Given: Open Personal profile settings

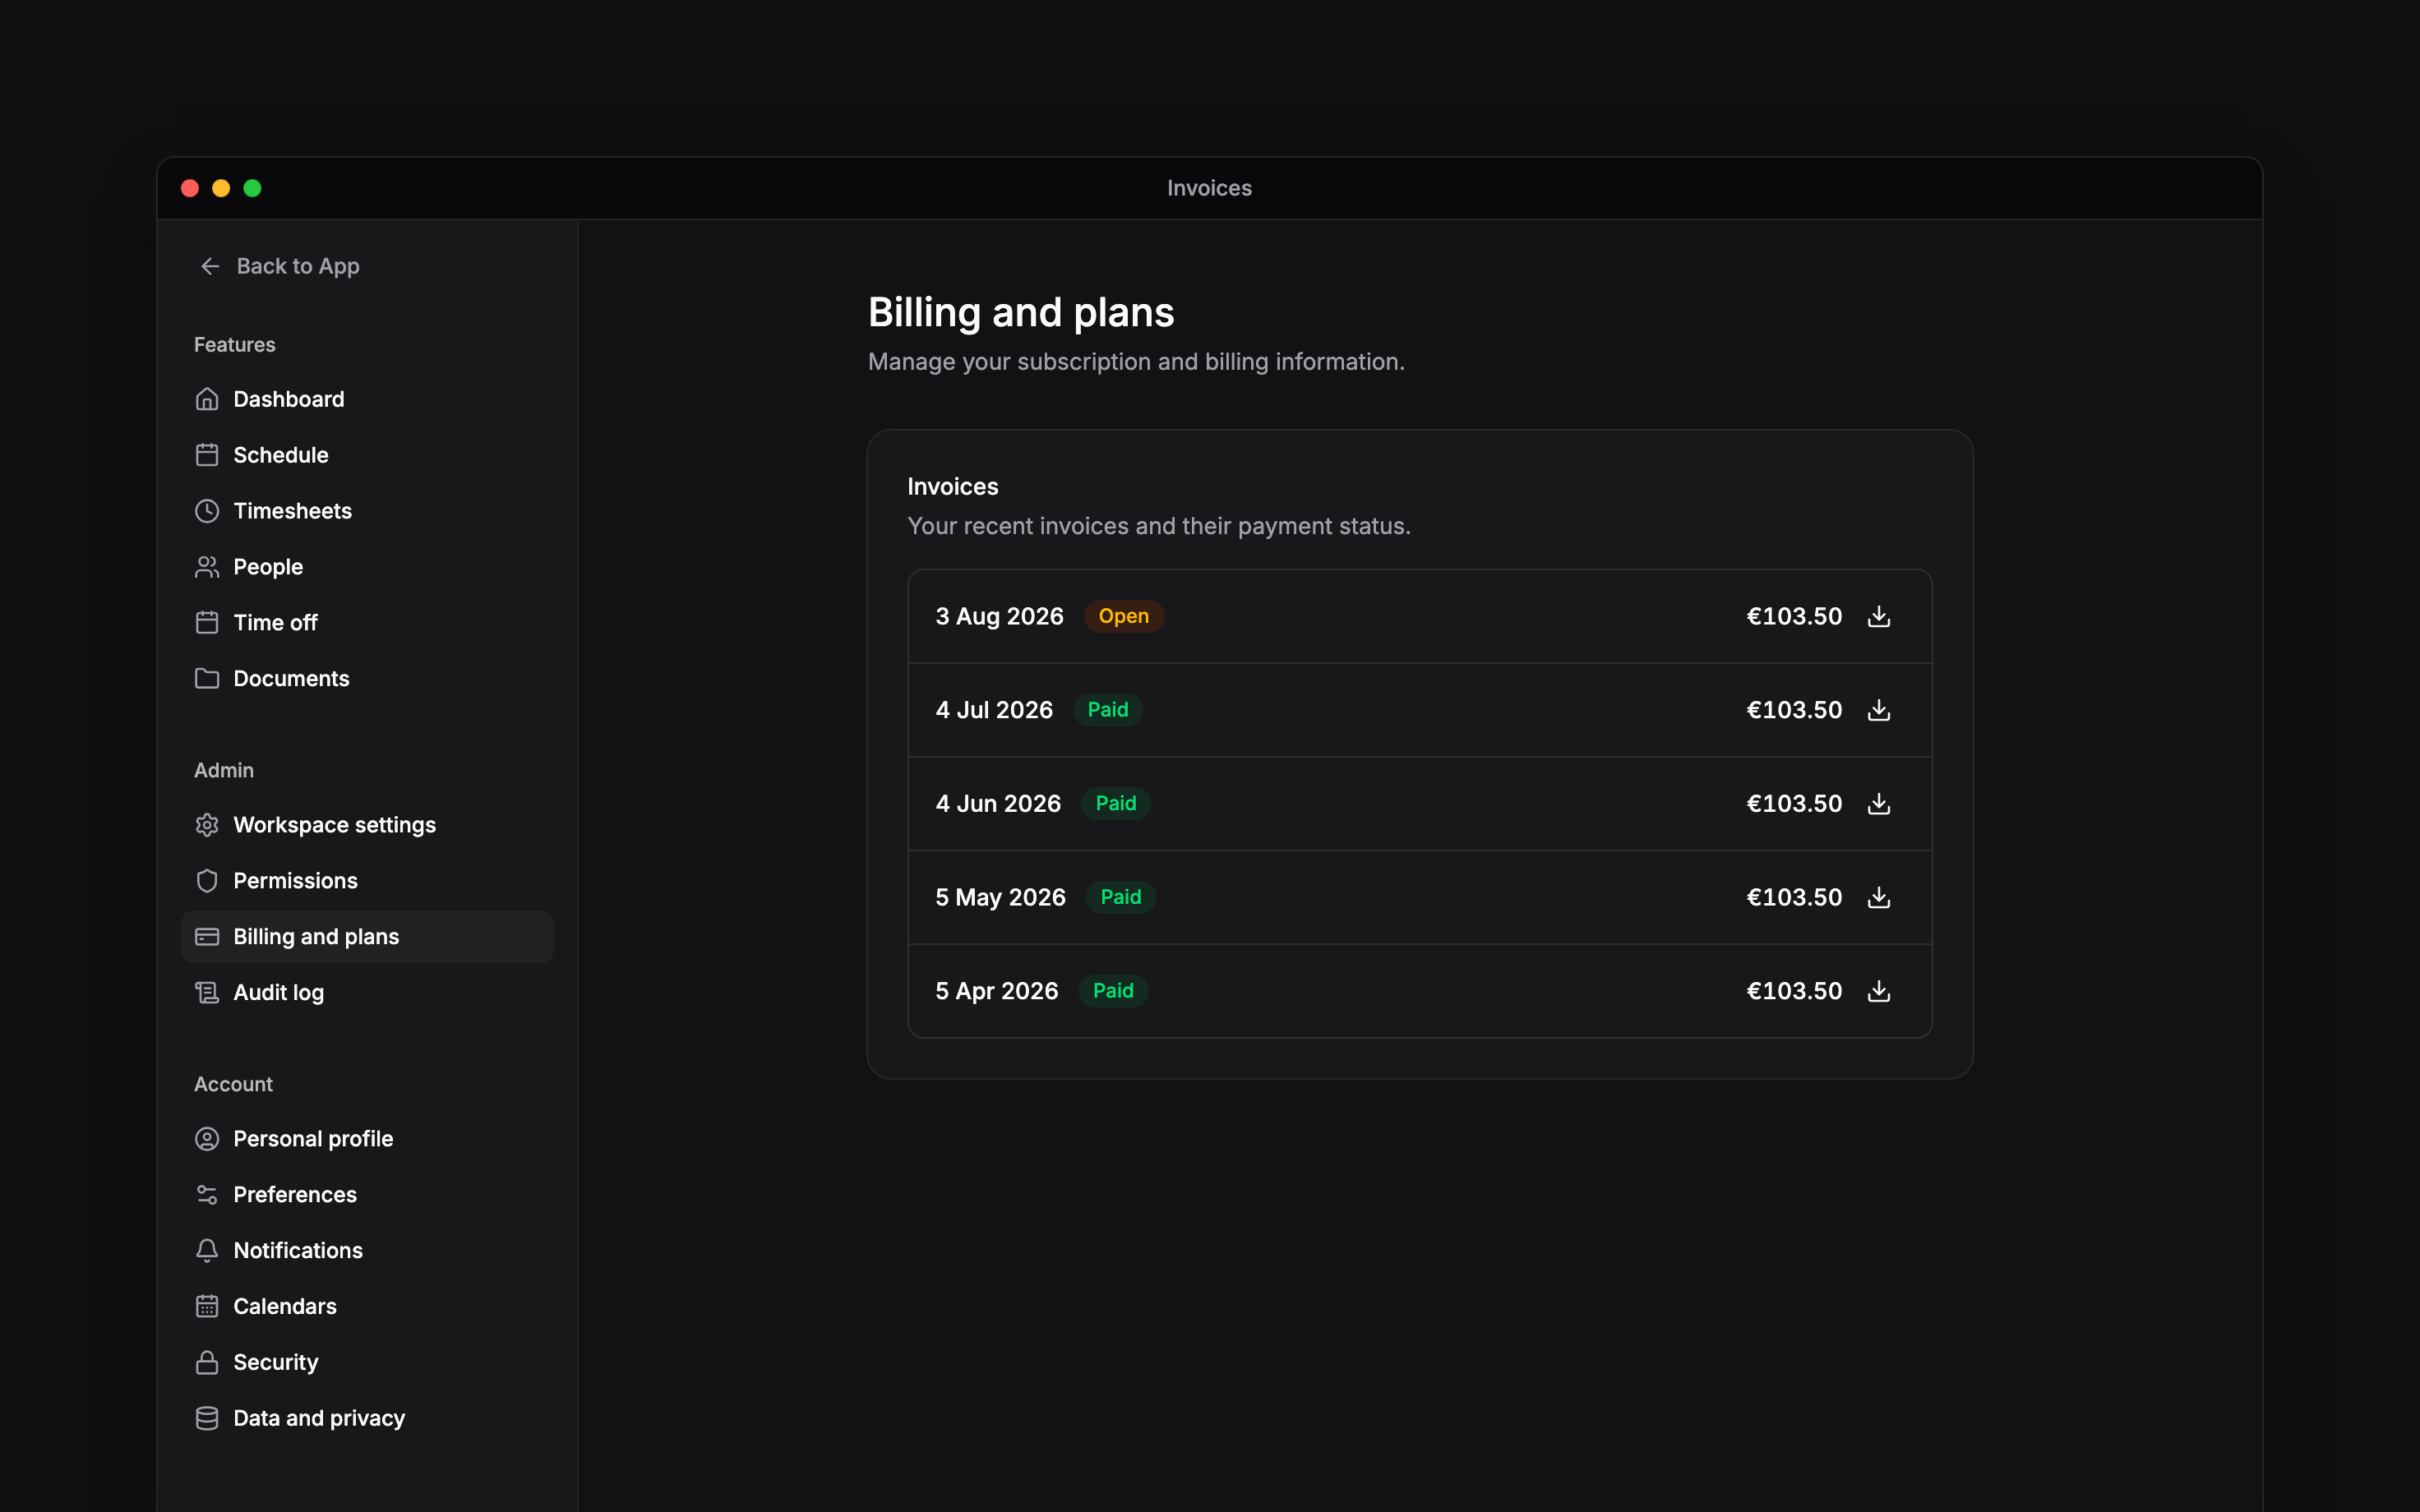Looking at the screenshot, I should (367, 1139).
